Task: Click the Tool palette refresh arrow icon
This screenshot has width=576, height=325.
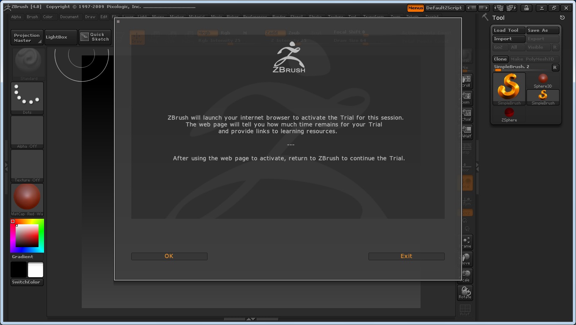Action: [562, 17]
